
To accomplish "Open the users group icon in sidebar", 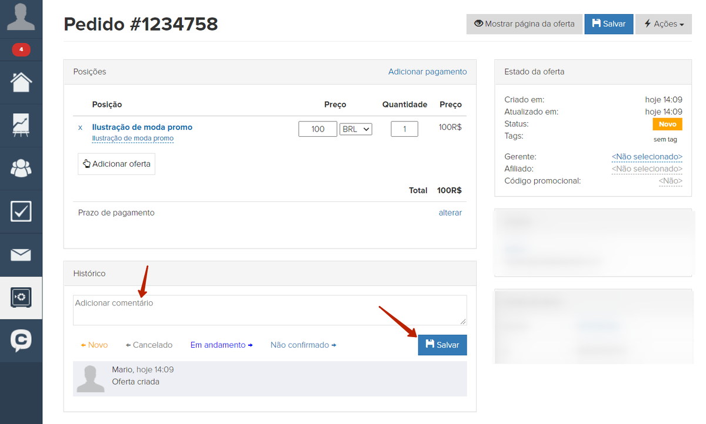I will (21, 169).
